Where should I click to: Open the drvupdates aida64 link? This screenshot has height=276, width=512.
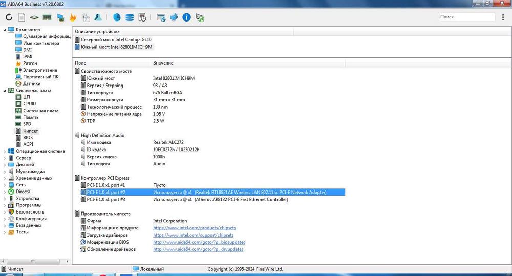(x=198, y=249)
